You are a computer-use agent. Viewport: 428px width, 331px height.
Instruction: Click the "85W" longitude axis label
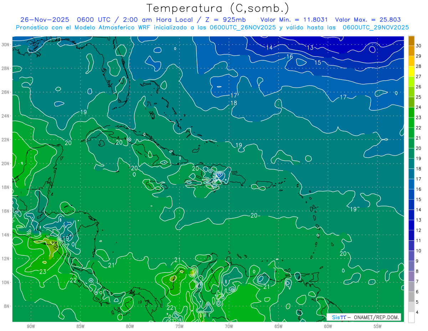coord(80,326)
